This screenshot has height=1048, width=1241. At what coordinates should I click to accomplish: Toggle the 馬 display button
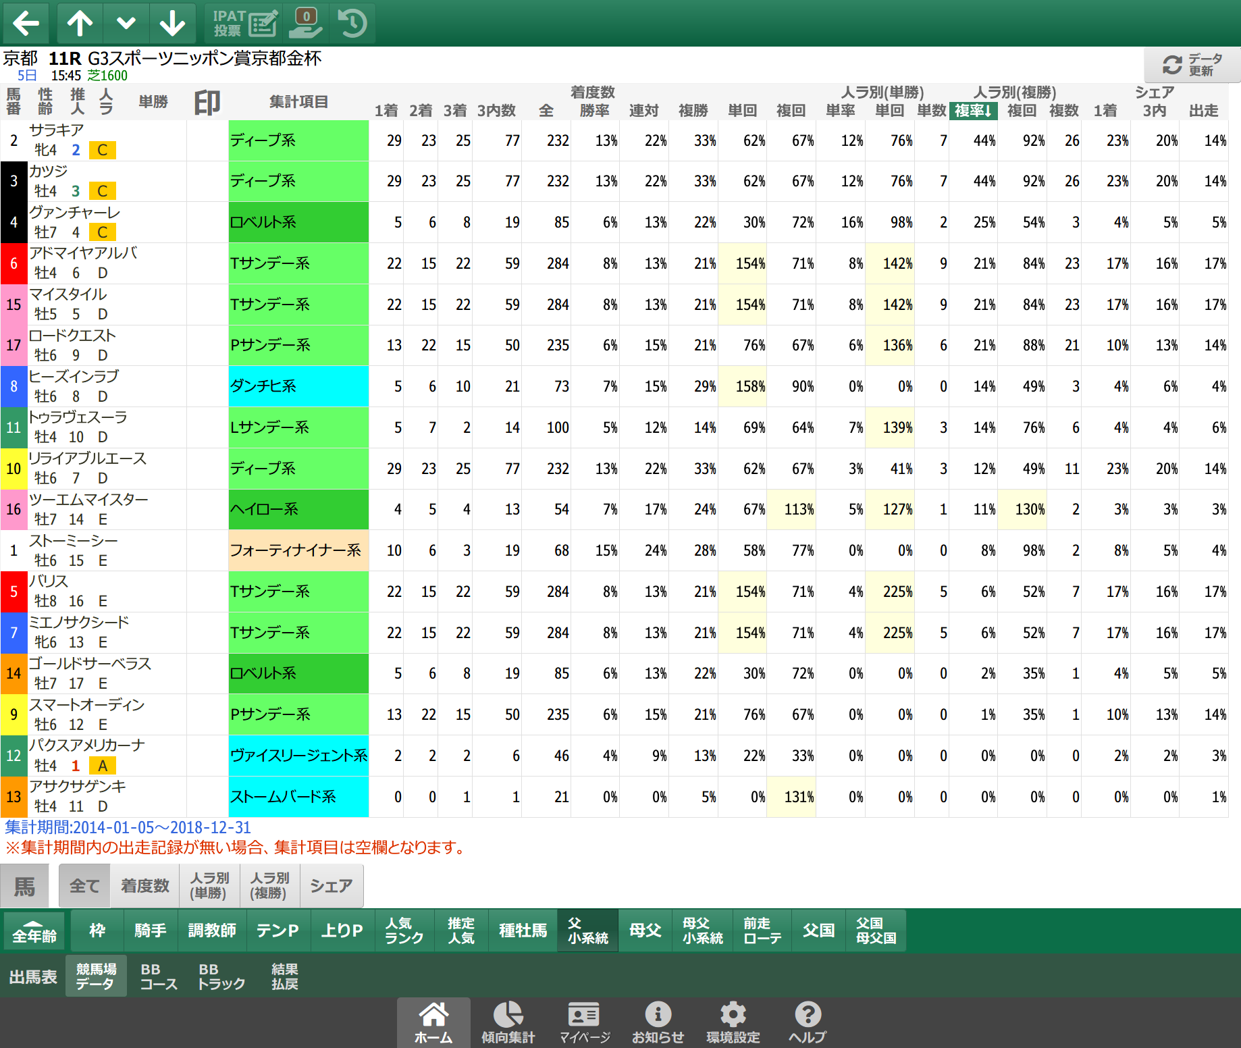(25, 886)
